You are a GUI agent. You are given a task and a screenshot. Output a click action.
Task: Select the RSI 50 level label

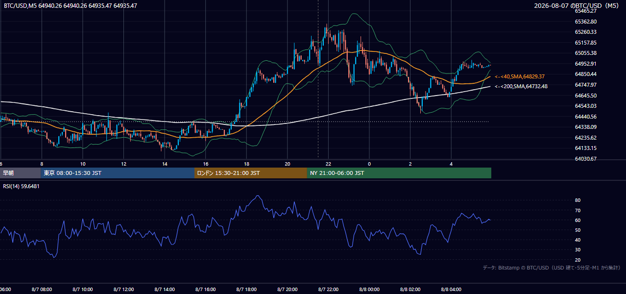pyautogui.click(x=578, y=230)
